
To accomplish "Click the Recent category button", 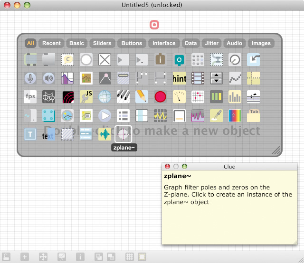I will pos(51,43).
